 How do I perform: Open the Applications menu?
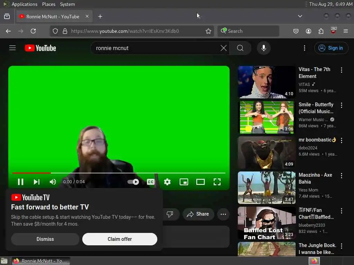point(25,4)
